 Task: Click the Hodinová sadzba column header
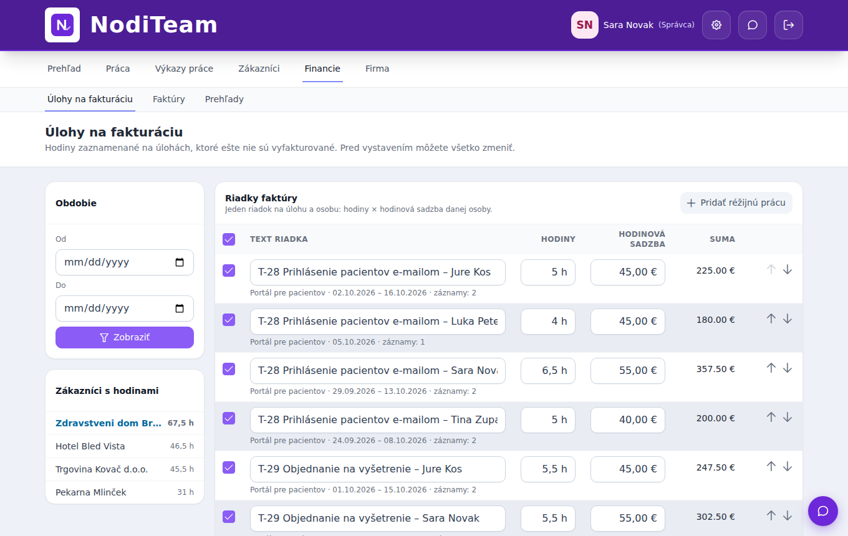point(642,239)
